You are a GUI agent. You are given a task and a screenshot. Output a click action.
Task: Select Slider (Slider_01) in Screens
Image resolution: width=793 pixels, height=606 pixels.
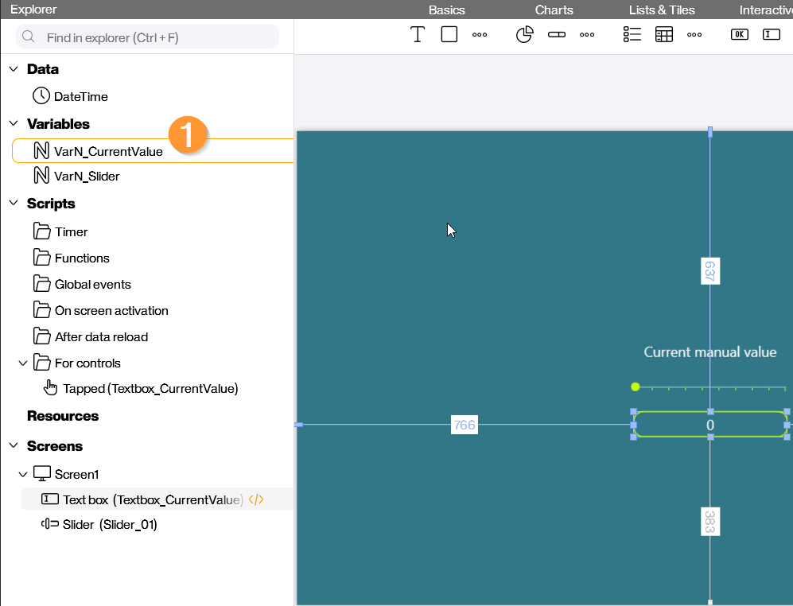(x=110, y=525)
